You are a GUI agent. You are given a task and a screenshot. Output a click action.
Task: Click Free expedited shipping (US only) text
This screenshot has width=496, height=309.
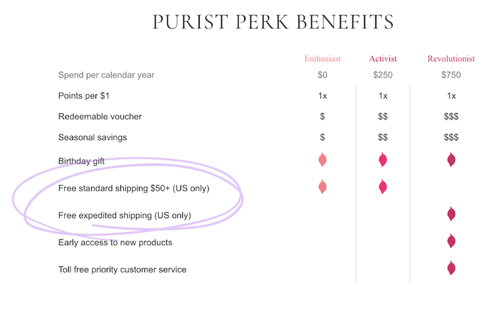coord(125,215)
